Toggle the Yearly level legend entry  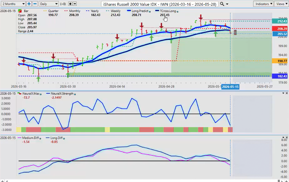tap(92, 11)
